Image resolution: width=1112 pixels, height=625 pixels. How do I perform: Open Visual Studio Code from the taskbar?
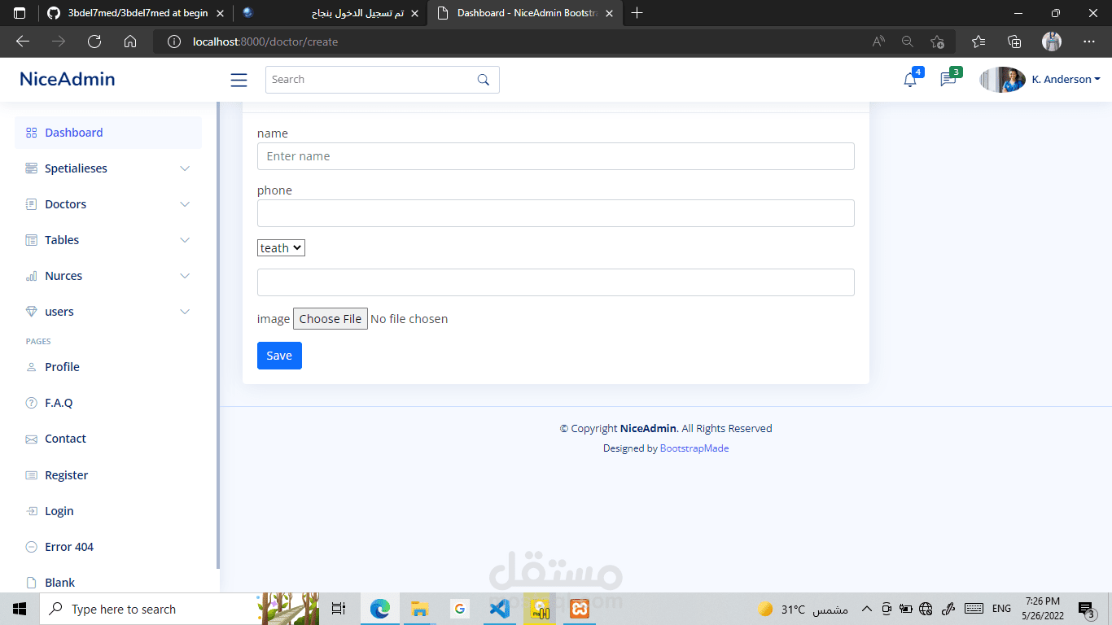point(500,609)
